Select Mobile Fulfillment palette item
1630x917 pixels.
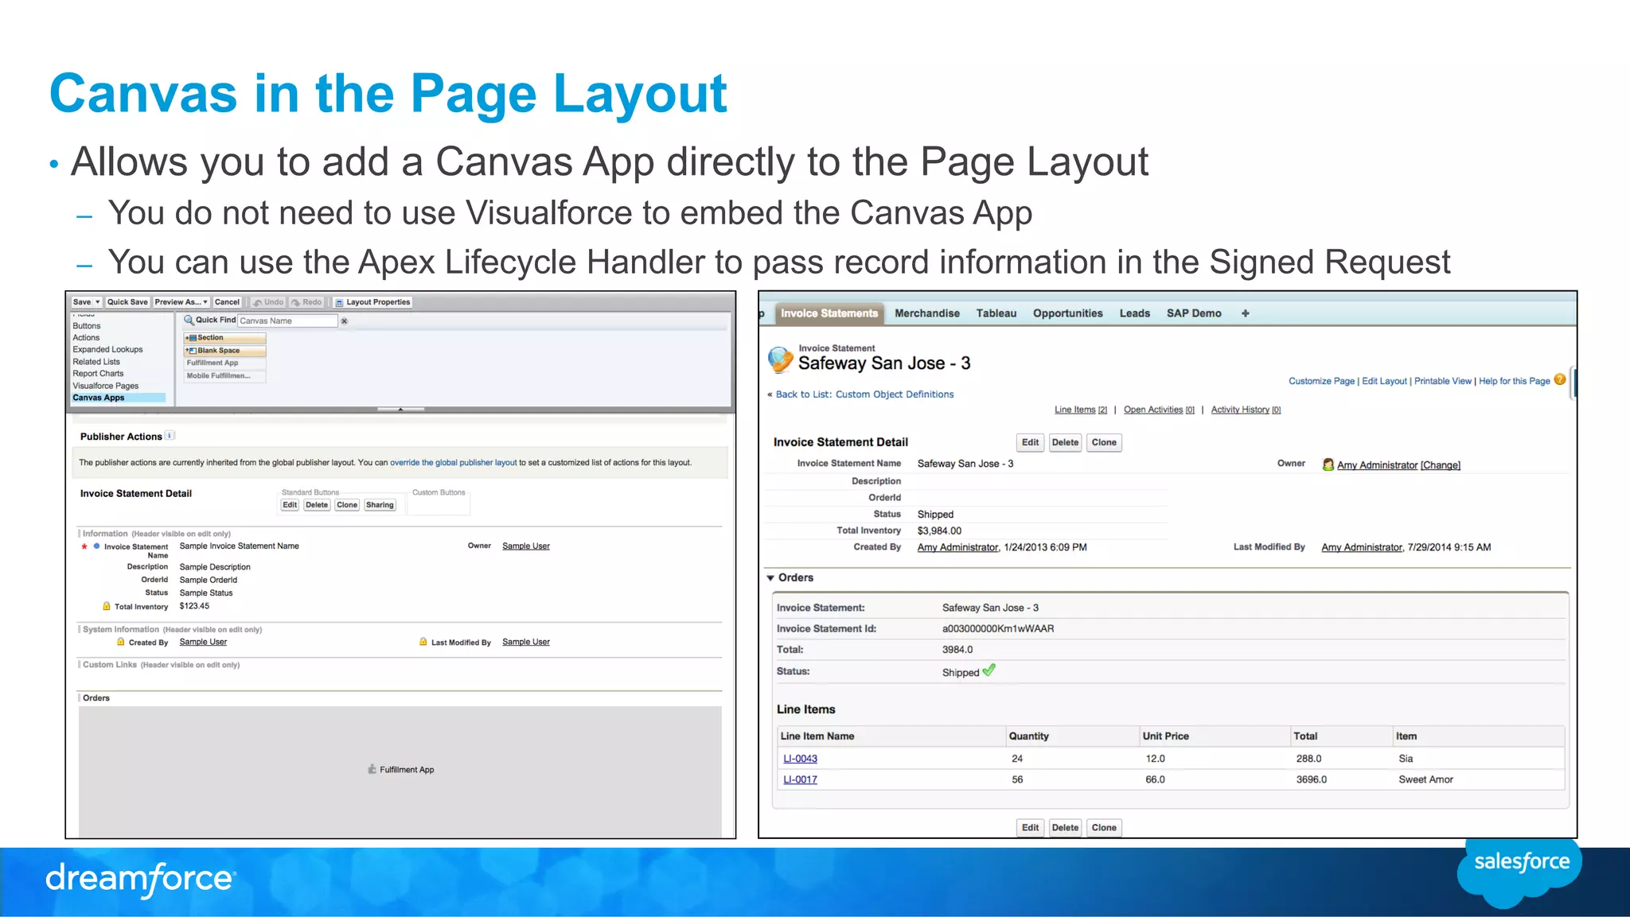point(224,376)
